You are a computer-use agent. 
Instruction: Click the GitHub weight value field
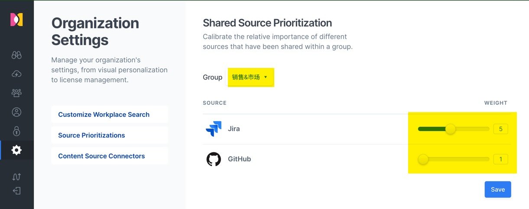500,159
